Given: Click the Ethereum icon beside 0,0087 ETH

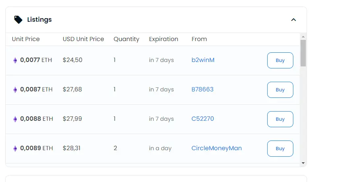Looking at the screenshot, I should click(x=15, y=89).
